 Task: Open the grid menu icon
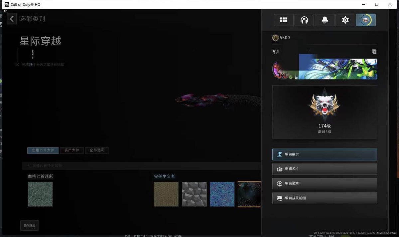tap(284, 20)
